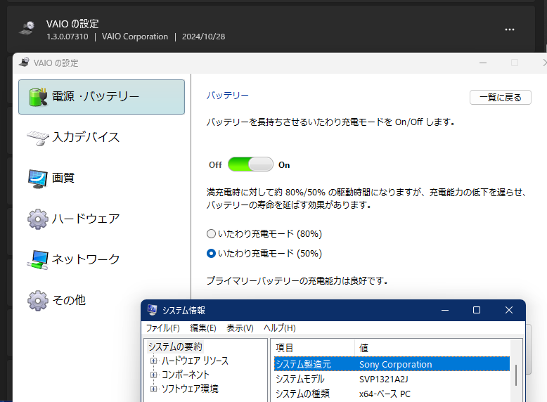Open the ヘルプ(H) menu in システム情報

point(279,328)
